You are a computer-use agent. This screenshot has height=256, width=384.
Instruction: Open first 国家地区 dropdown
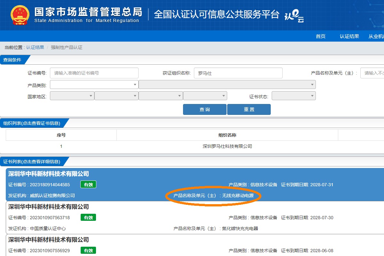click(72, 96)
